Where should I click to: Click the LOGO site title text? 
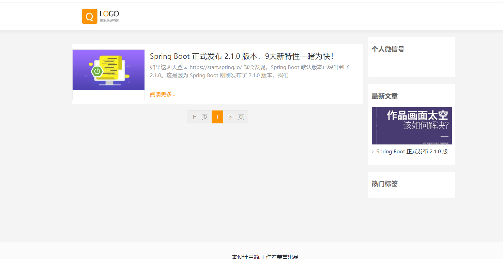click(109, 14)
